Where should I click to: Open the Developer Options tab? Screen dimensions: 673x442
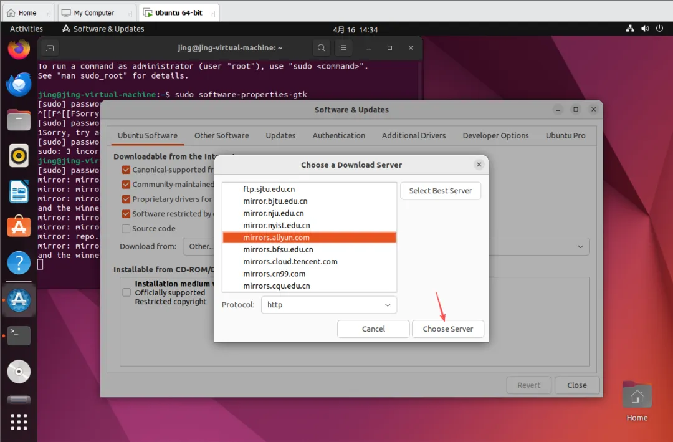(496, 135)
